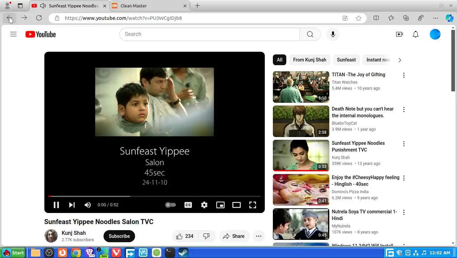
Task: Open the browser profile icon
Action: [7, 6]
